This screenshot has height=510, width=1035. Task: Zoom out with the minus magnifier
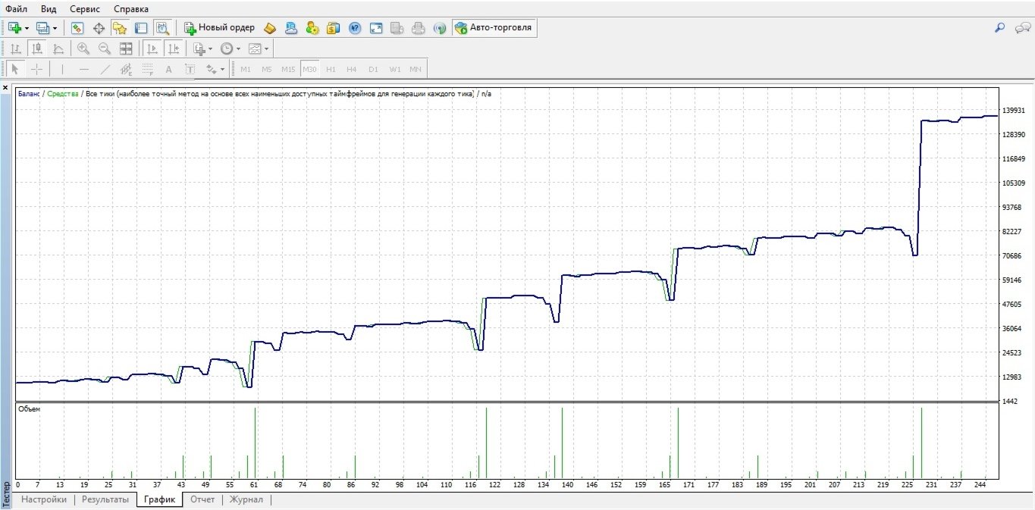[105, 48]
